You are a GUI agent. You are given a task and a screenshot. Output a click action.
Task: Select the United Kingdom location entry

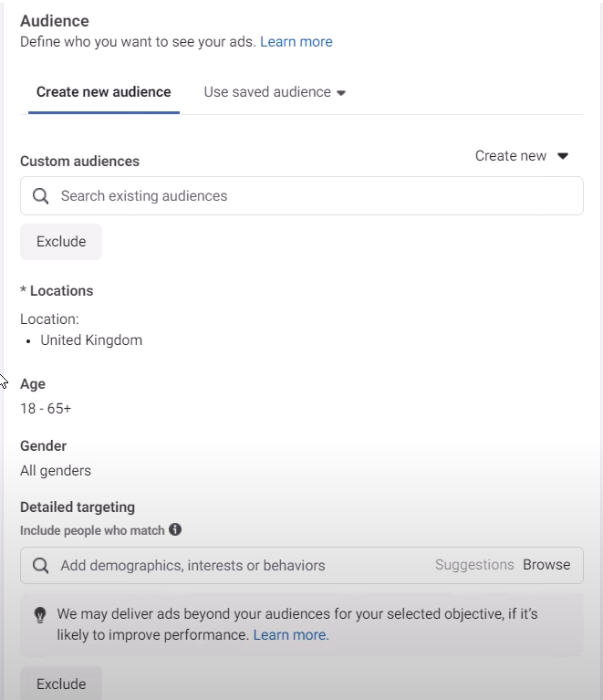point(91,340)
